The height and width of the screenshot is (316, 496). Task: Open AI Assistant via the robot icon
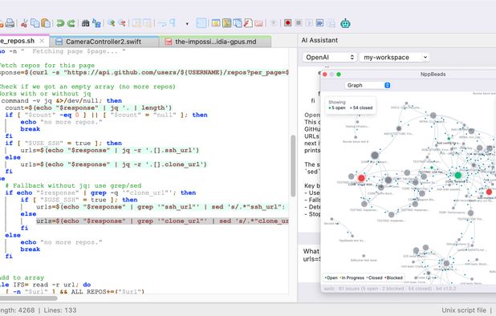coord(345,23)
